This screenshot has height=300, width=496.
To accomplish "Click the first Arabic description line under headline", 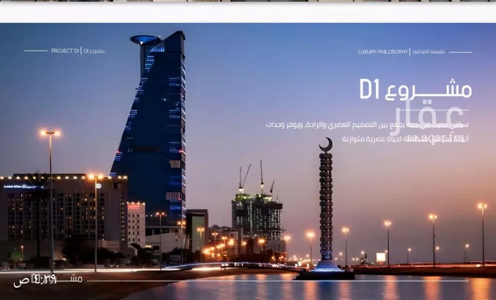I will click(367, 125).
